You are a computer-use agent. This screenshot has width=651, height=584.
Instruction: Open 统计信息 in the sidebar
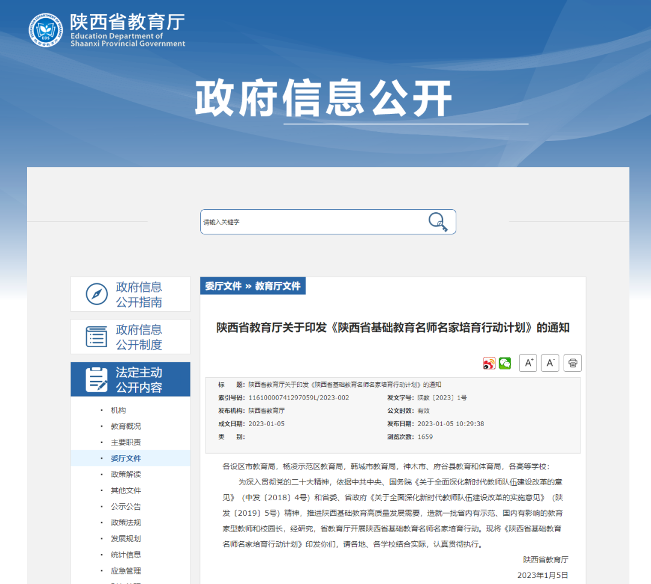coord(125,555)
